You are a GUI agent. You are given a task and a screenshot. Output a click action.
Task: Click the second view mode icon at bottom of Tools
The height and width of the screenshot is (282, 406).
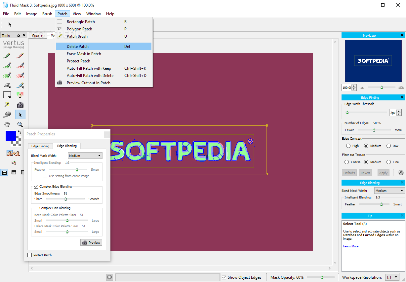point(14,172)
